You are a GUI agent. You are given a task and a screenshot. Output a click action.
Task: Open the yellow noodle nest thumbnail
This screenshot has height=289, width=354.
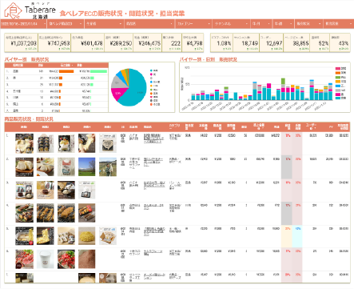tap(86, 236)
